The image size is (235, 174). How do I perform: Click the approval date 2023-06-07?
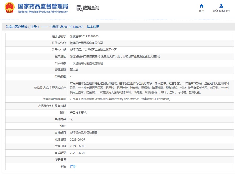[x=78, y=140]
